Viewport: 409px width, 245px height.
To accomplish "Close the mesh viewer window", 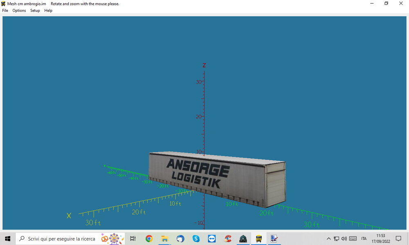I will [x=401, y=3].
